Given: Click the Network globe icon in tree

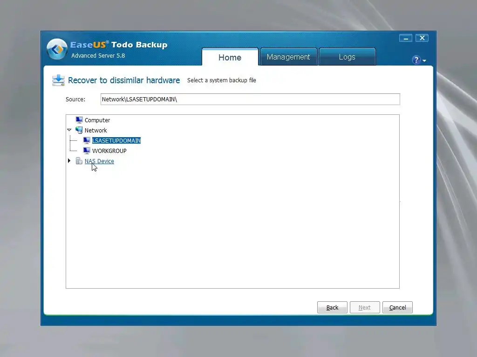Looking at the screenshot, I should coord(79,130).
